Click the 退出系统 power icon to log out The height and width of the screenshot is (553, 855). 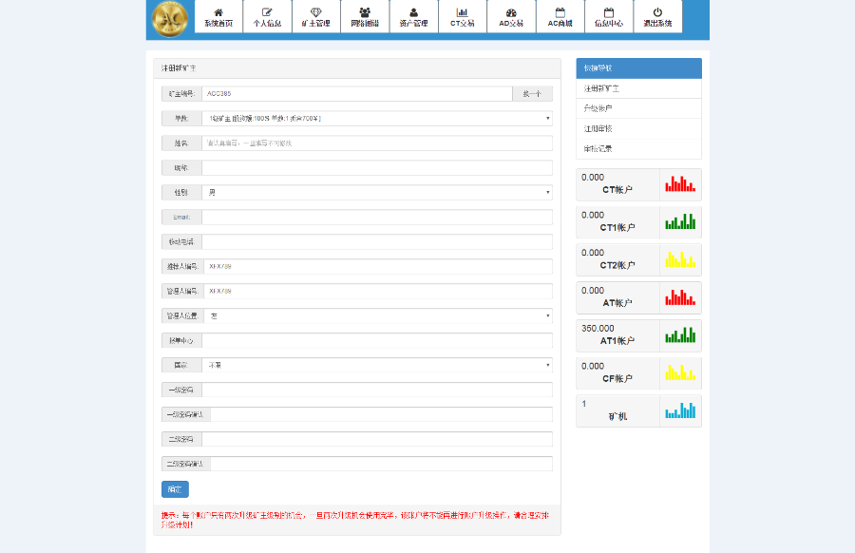657,17
